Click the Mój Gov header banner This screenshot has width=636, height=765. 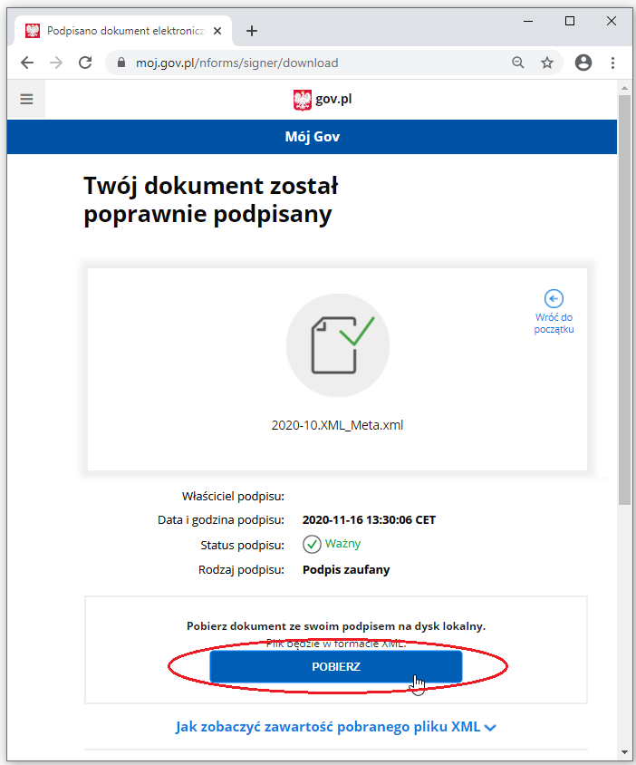[x=313, y=137]
